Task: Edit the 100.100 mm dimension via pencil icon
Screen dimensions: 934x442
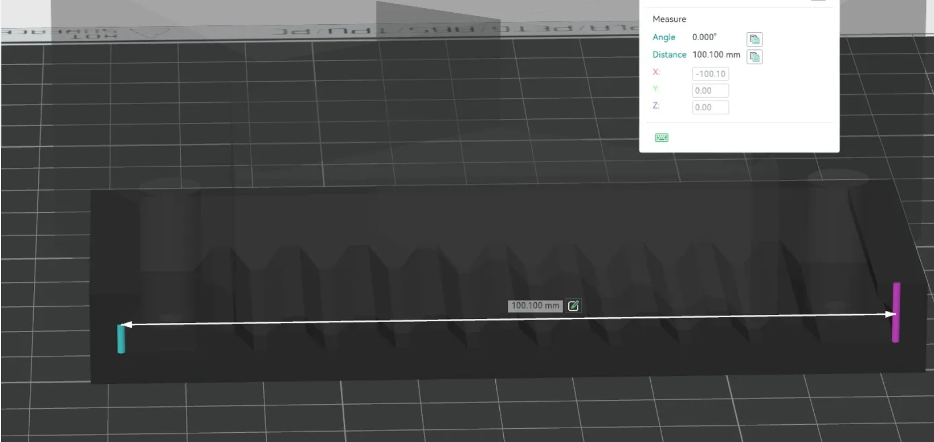Action: (574, 306)
